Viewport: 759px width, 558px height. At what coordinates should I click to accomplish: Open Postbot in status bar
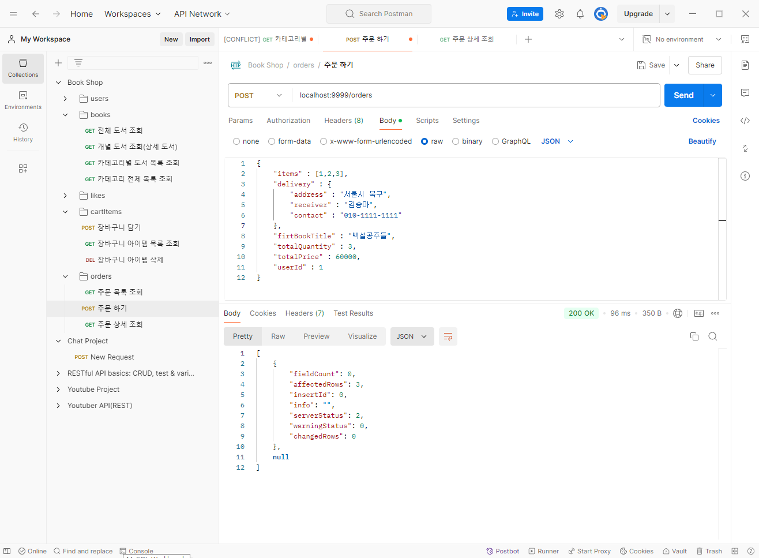tap(503, 551)
